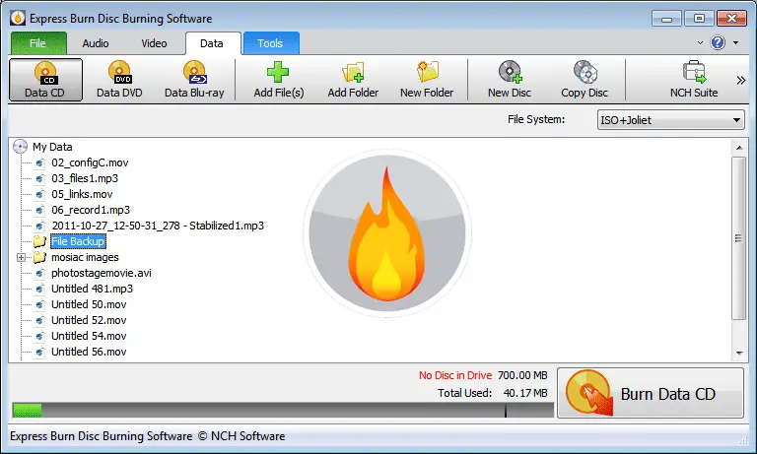
Task: Click the file list scrollbar down arrow
Action: tap(739, 354)
